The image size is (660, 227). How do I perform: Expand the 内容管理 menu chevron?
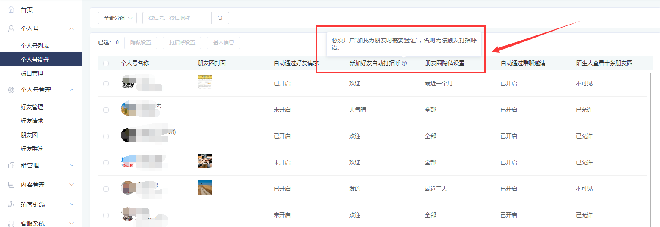point(72,185)
